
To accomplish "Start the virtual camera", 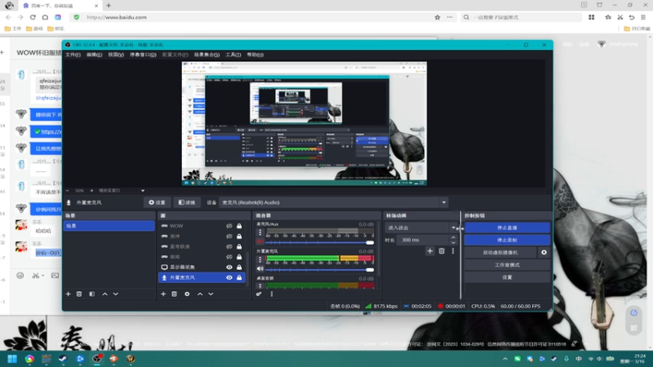I will point(500,252).
